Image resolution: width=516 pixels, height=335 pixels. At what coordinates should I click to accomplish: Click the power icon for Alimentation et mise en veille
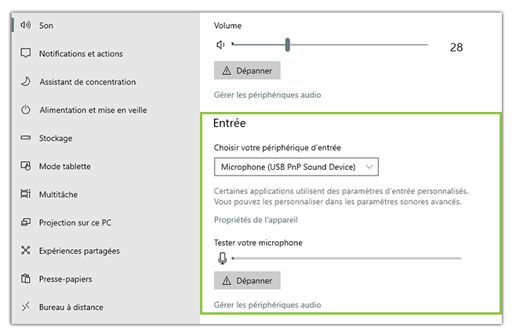coord(26,110)
